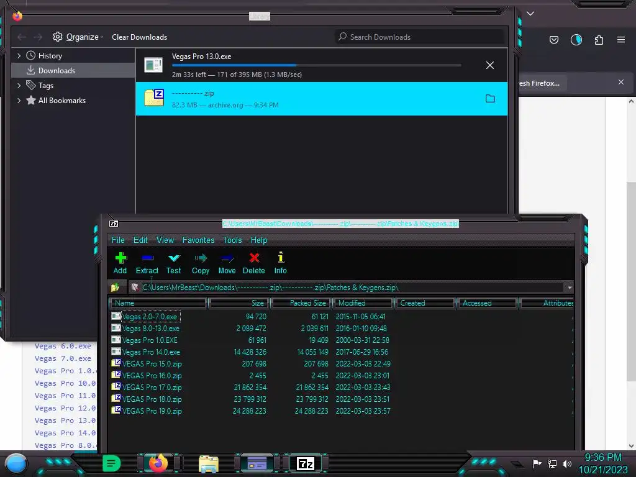Screen dimensions: 636x477
Task: Expand the History tree node
Action: tap(19, 56)
